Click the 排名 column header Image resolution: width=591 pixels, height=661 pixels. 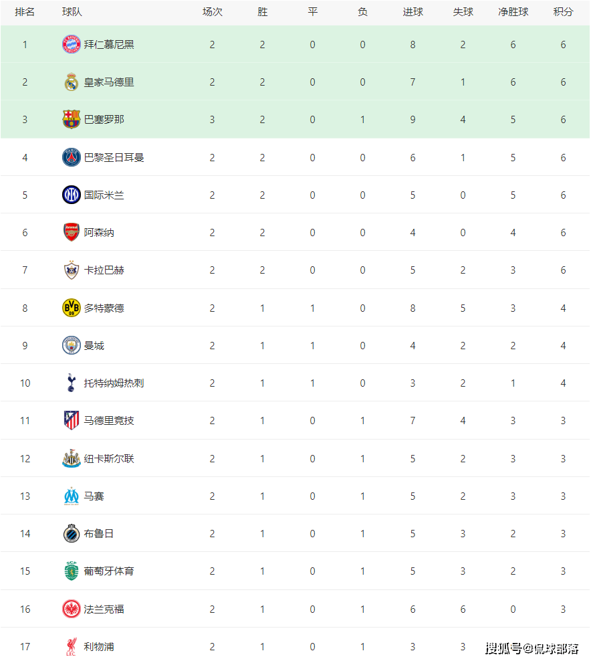pos(25,12)
